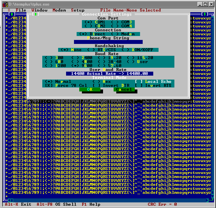The height and width of the screenshot is (208, 216).
Task: Toggle Invert RTS checkbox
Action: point(153,86)
